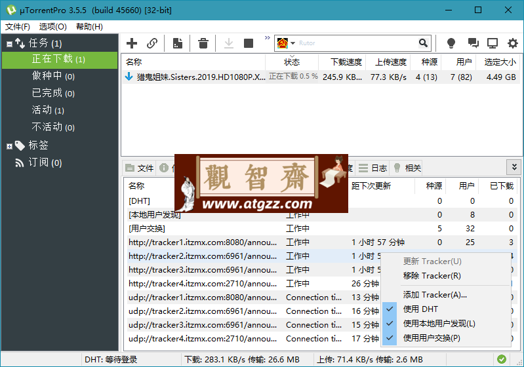This screenshot has width=524, height=367.
Task: Click 上传: 71.4 KB/s status bar entry
Action: pyautogui.click(x=370, y=360)
